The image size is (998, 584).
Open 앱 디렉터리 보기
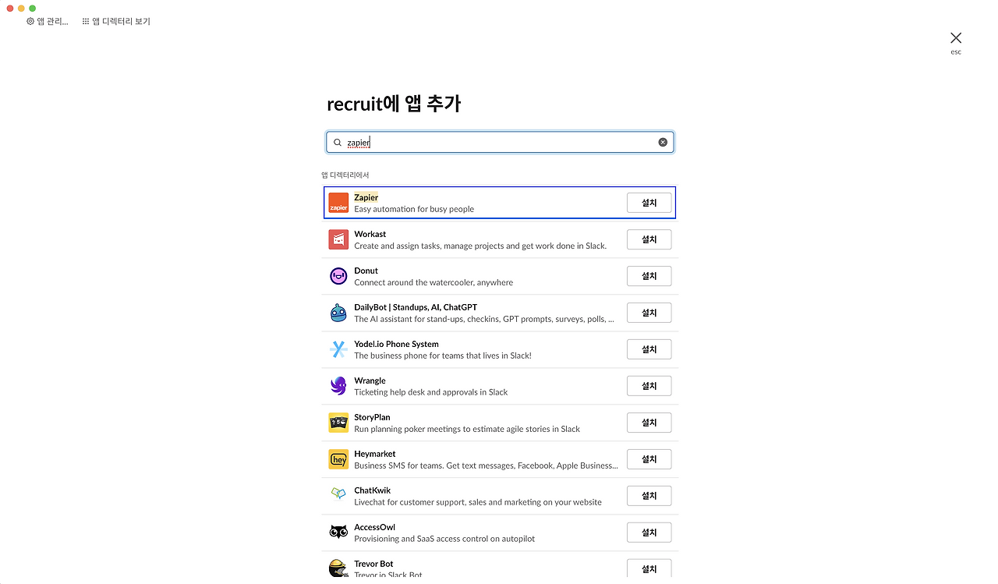(x=116, y=21)
